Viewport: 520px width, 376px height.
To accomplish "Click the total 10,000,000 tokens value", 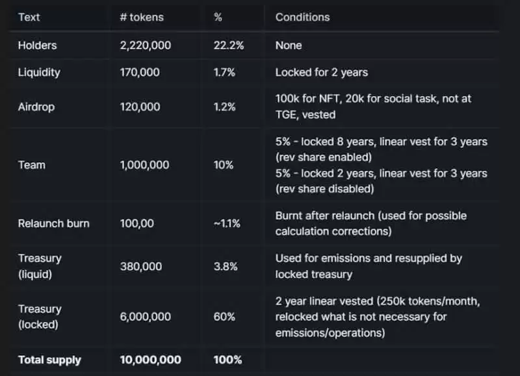I will click(x=150, y=360).
